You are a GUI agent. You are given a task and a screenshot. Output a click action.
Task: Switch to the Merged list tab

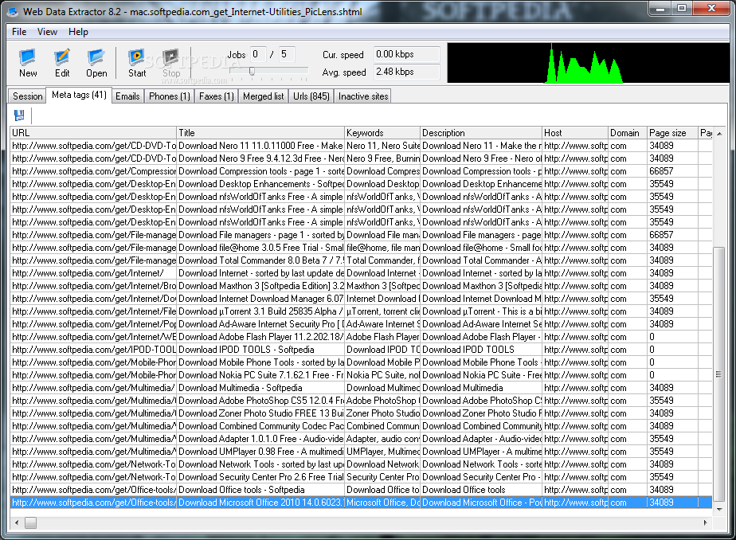(x=264, y=96)
